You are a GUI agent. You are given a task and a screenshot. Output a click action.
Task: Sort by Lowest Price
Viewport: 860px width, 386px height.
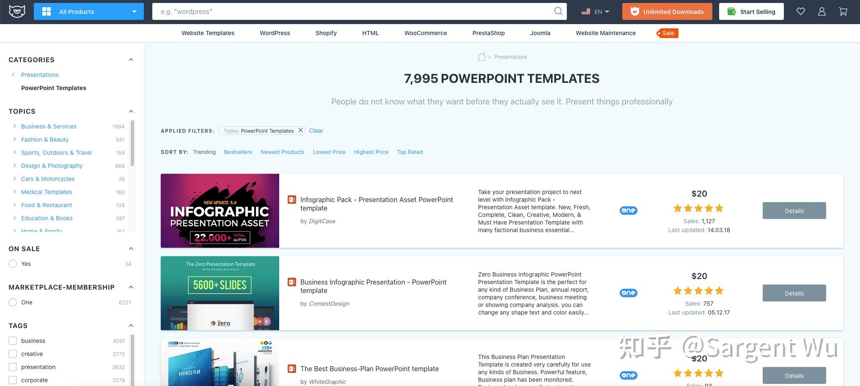tap(329, 152)
